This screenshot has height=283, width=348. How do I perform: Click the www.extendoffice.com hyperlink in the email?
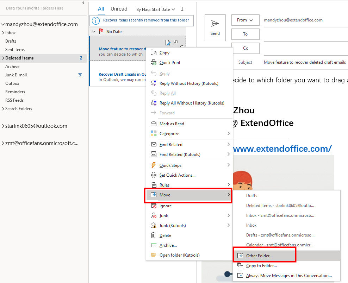pos(282,149)
